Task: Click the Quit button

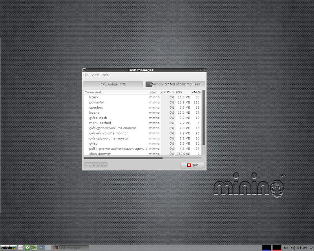Action: 192,165
